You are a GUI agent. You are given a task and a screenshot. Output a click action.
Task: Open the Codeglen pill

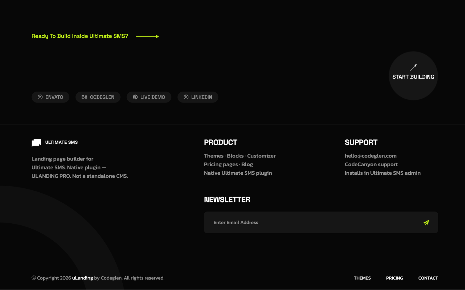pyautogui.click(x=98, y=97)
